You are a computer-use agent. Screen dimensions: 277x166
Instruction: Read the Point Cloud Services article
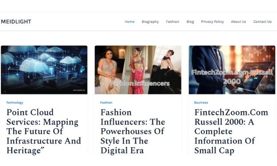pos(44,132)
